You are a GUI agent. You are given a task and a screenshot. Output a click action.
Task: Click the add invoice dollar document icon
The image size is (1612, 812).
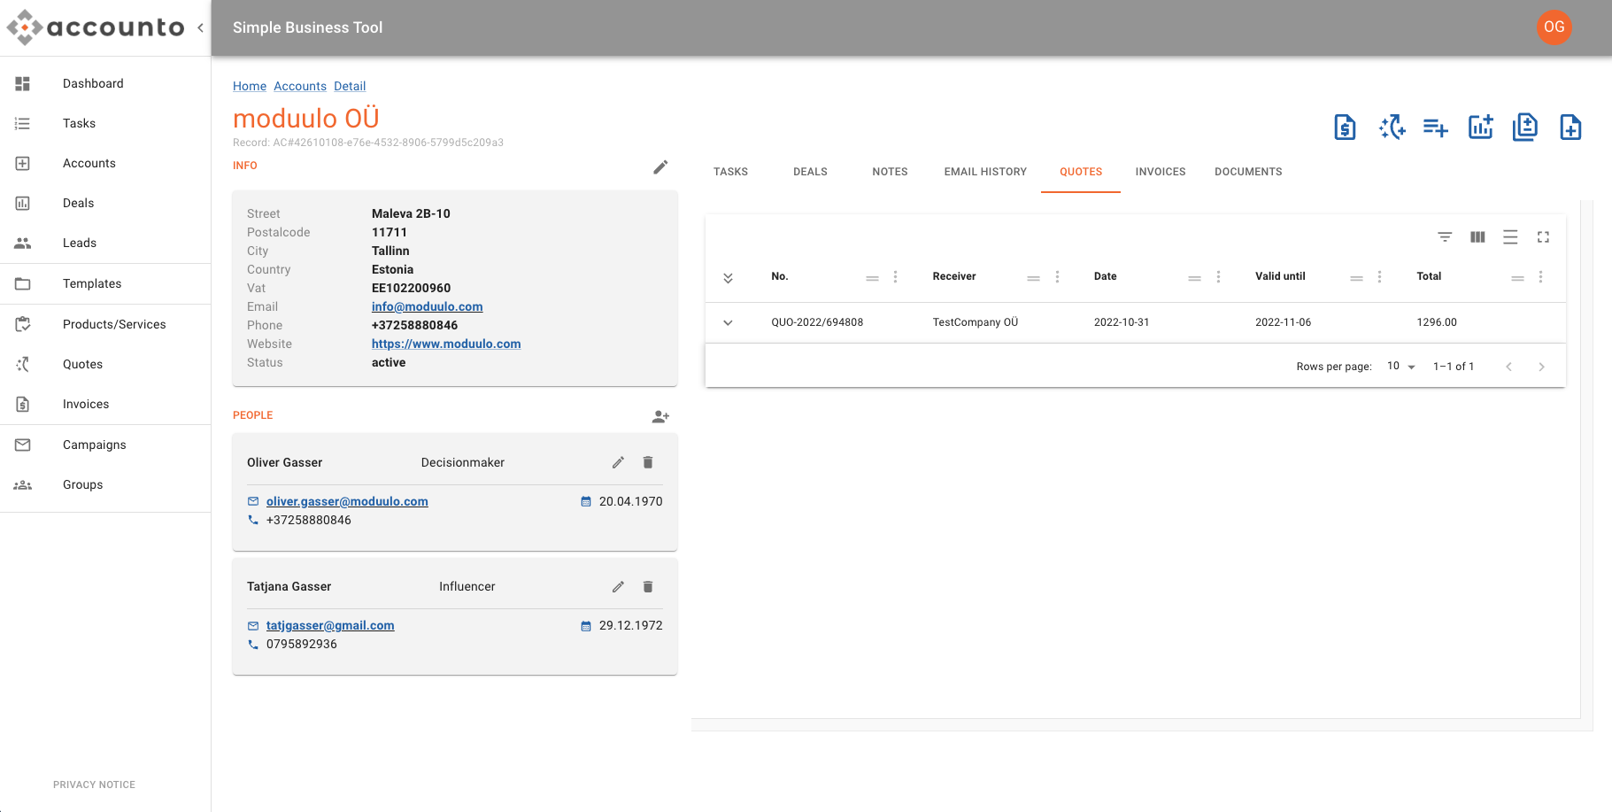(x=1345, y=128)
